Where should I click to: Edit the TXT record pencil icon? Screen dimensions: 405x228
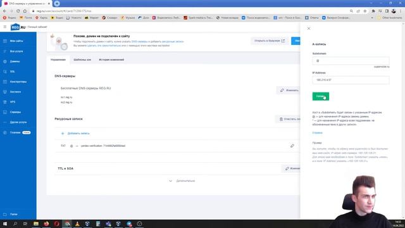coord(292,146)
